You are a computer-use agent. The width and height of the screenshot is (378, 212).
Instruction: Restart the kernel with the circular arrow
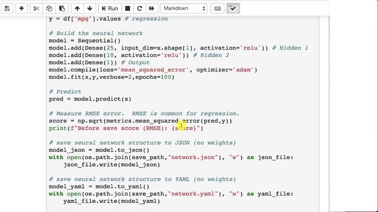[139, 8]
